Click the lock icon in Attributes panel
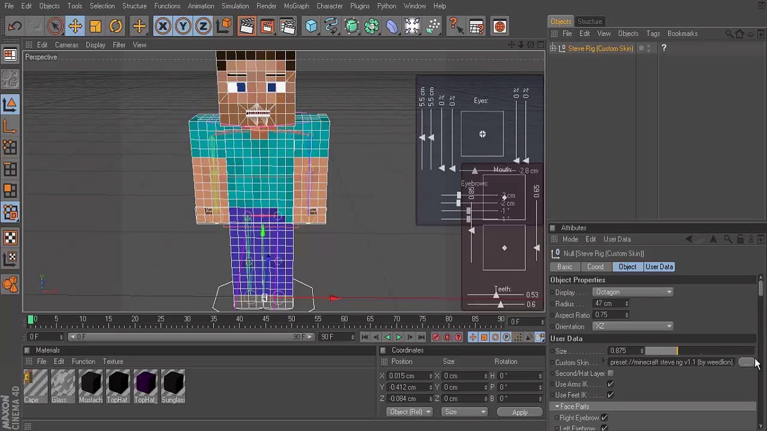 [741, 239]
